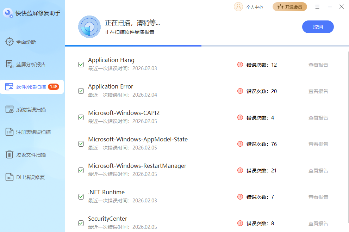349x232 pixels.
Task: Open 蓝屏分析报告 via its document icon
Action: pyautogui.click(x=10, y=64)
